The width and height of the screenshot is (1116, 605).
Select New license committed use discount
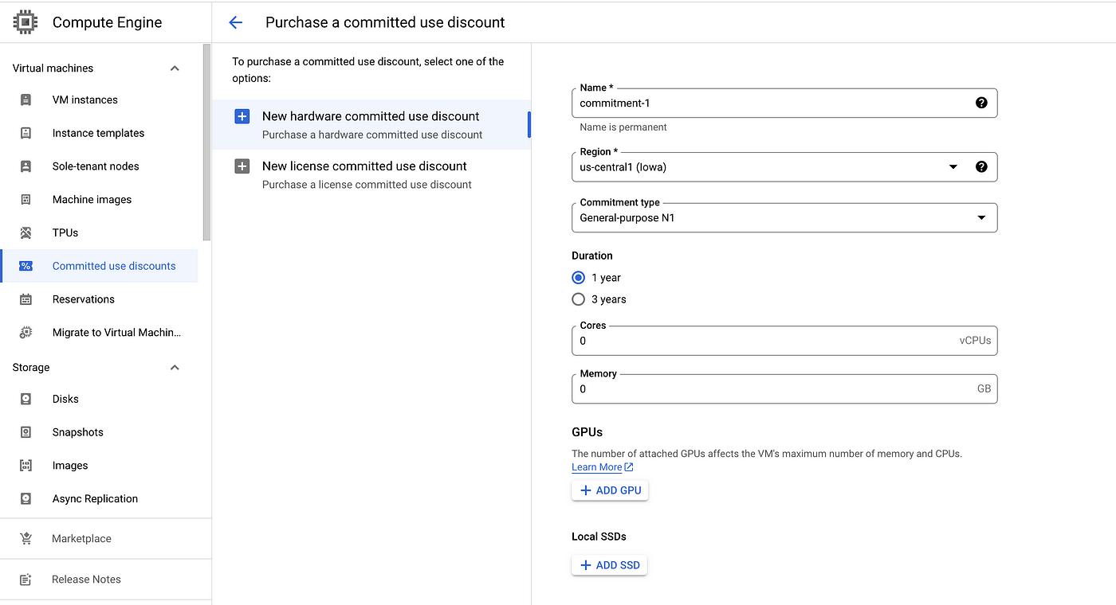(x=371, y=174)
